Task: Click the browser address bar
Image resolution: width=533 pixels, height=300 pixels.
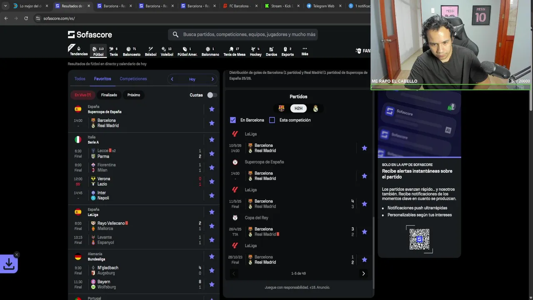Action: 200,18
